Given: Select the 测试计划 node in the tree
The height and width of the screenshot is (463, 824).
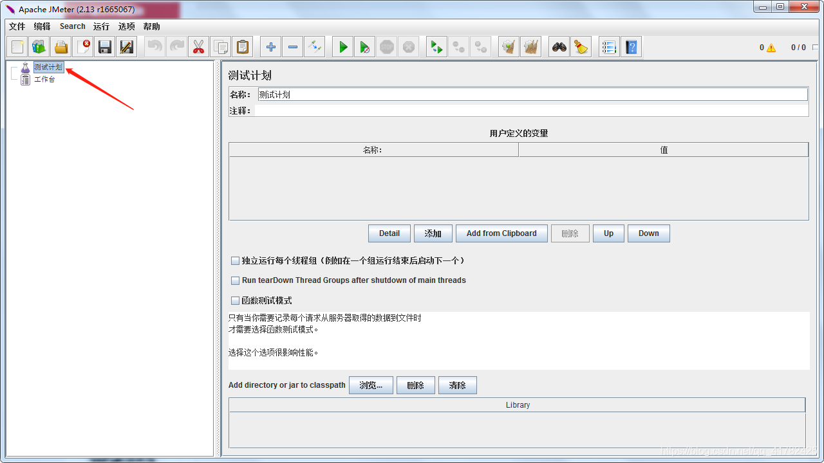Looking at the screenshot, I should click(48, 68).
